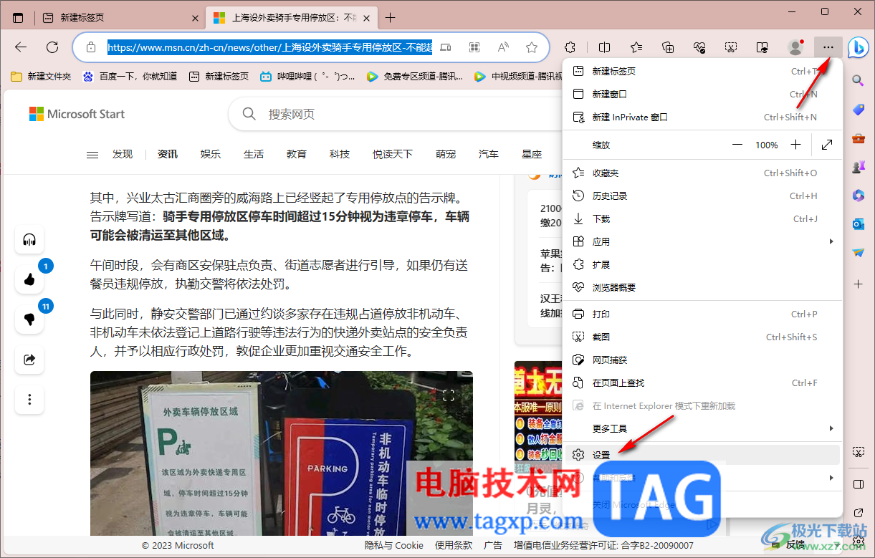Share the article with share icon
Viewport: 875px width, 558px height.
coord(29,360)
